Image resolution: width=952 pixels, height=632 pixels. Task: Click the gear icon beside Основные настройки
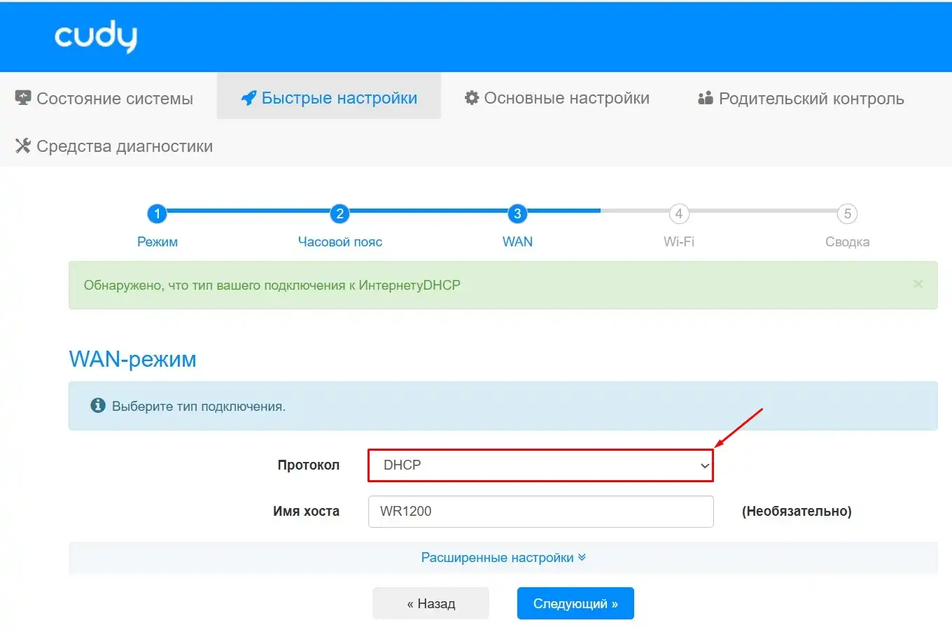[472, 98]
